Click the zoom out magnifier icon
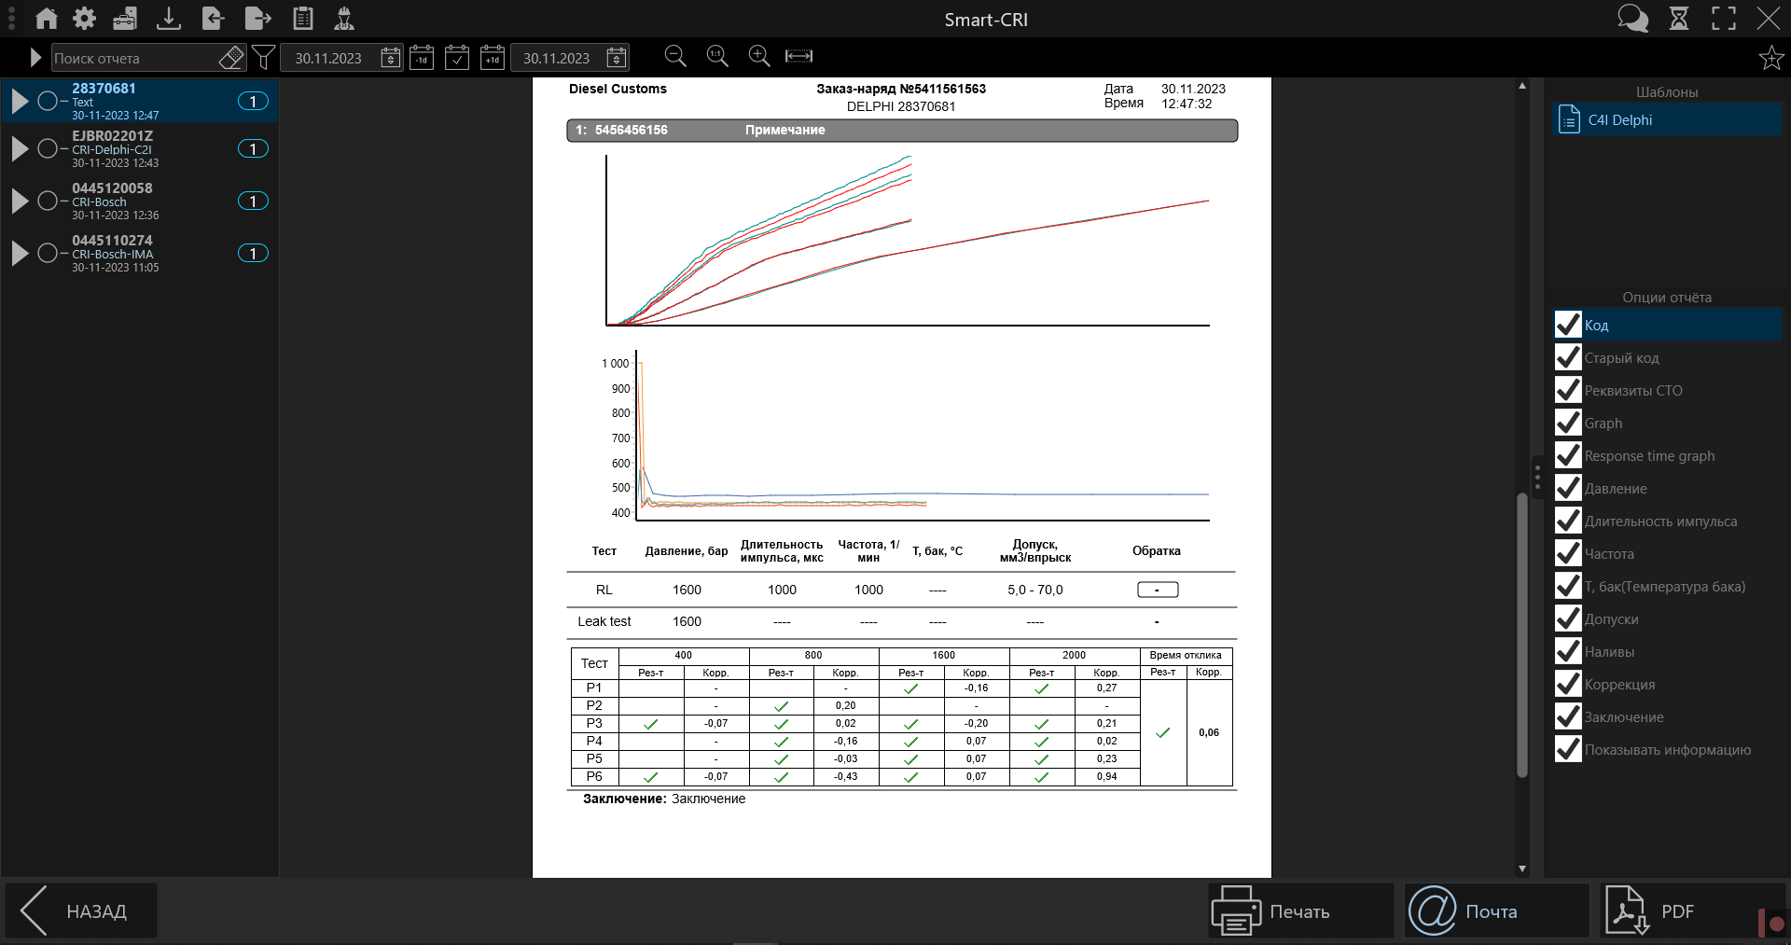Screen dimensions: 1791x945 (x=675, y=57)
